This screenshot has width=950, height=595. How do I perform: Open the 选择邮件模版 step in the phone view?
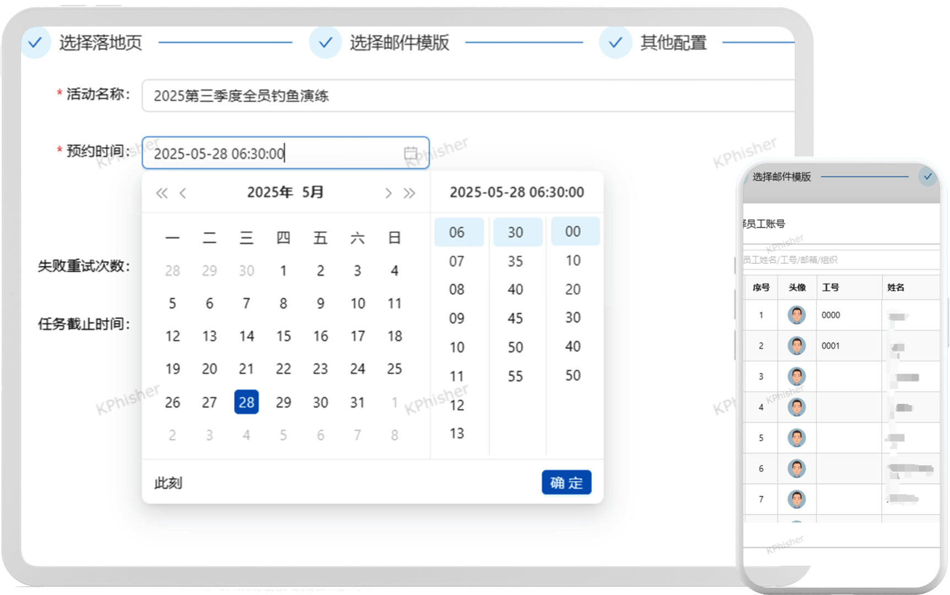click(x=781, y=177)
